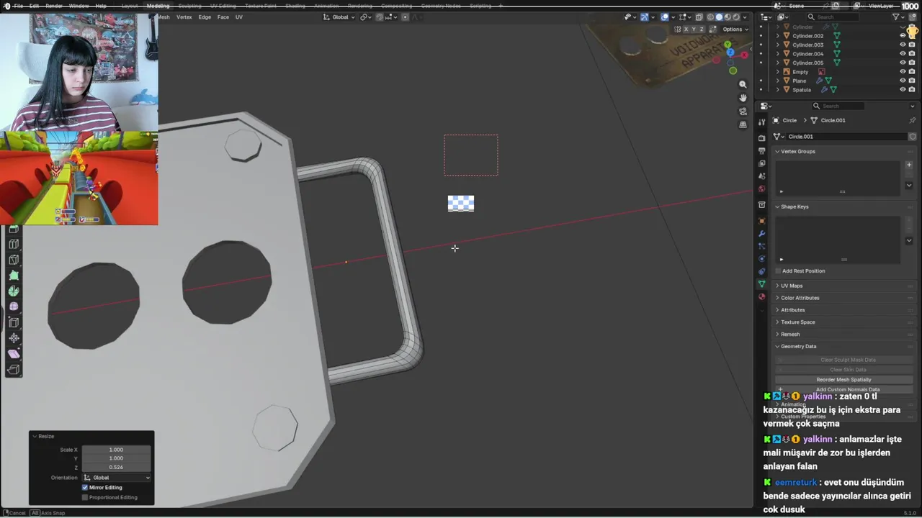
Task: Open the World properties tab
Action: [761, 189]
